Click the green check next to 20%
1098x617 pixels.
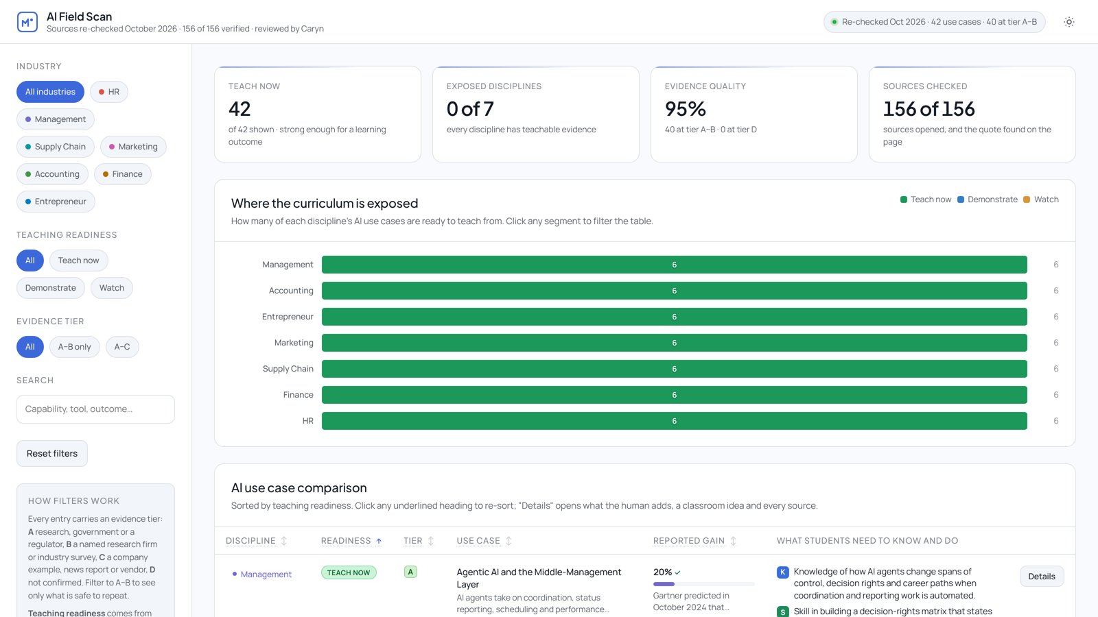click(678, 572)
